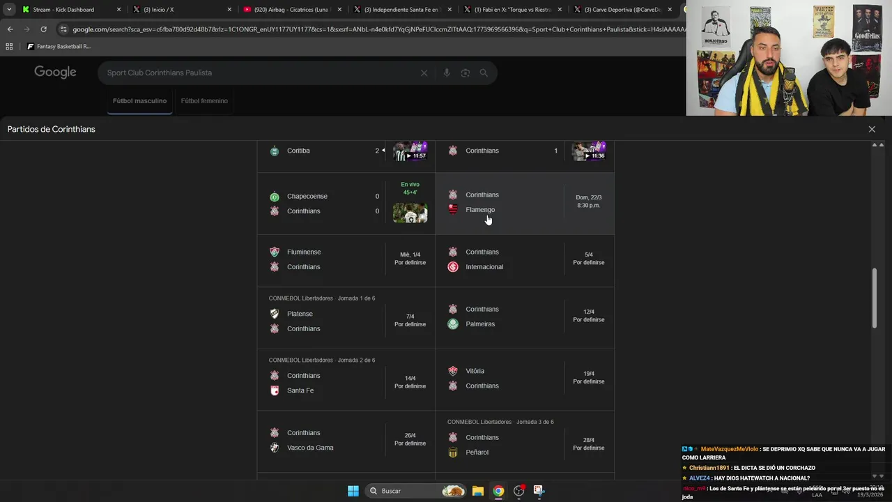The image size is (892, 502).
Task: Click the Coritiba team crest
Action: click(275, 151)
